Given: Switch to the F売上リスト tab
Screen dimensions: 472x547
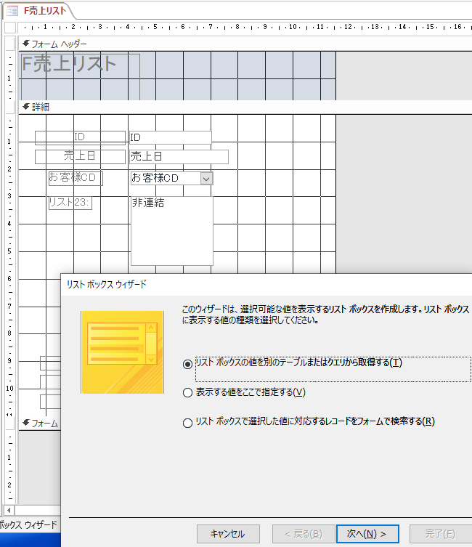Looking at the screenshot, I should point(44,10).
